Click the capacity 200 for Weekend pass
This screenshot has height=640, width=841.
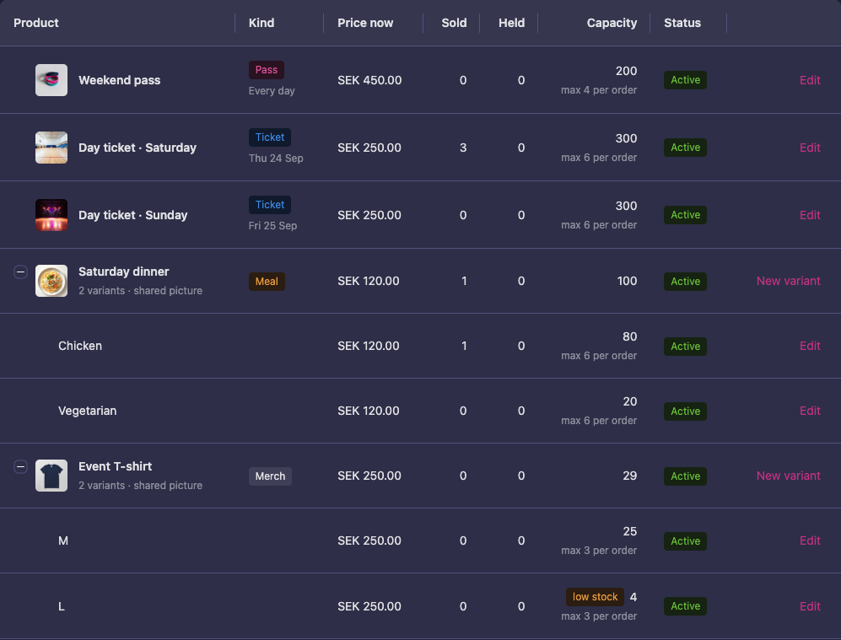click(x=627, y=71)
